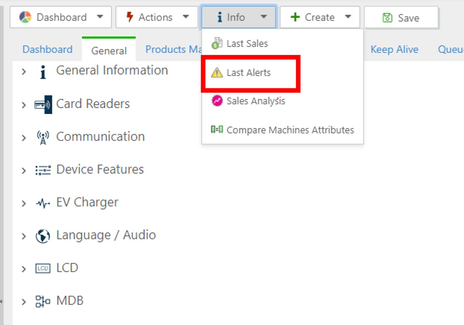Click the Compare Machines Attributes icon
This screenshot has height=325, width=464.
[x=217, y=129]
